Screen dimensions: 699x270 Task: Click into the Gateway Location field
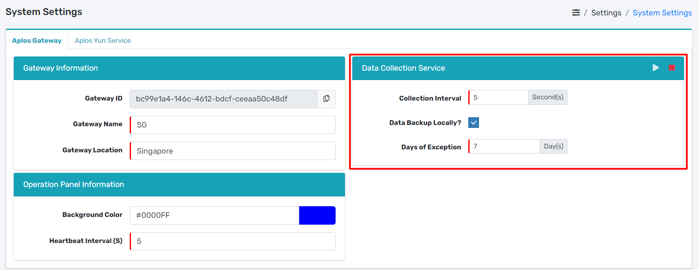[232, 151]
